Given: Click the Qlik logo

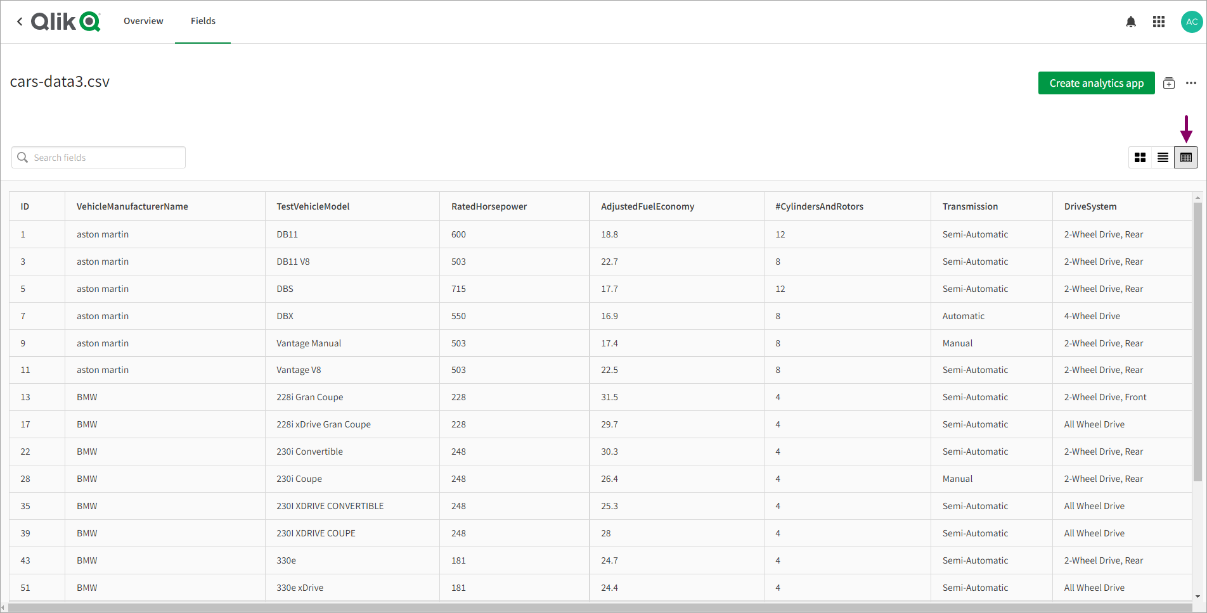Looking at the screenshot, I should (66, 22).
